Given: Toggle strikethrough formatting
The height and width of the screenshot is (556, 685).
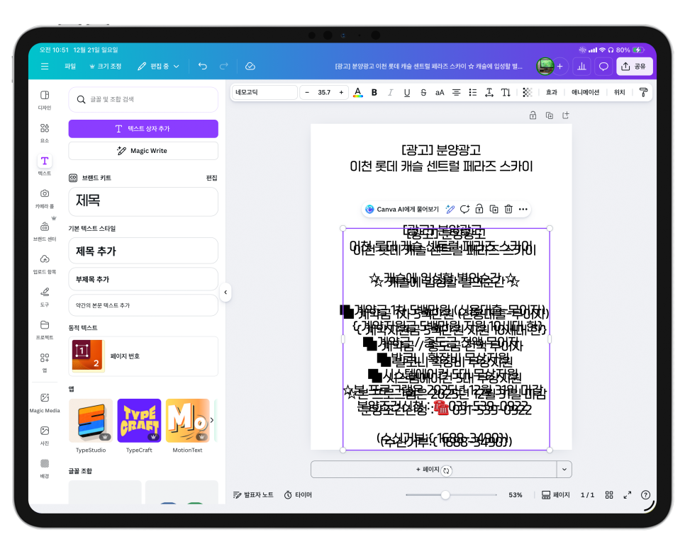Looking at the screenshot, I should pyautogui.click(x=423, y=93).
